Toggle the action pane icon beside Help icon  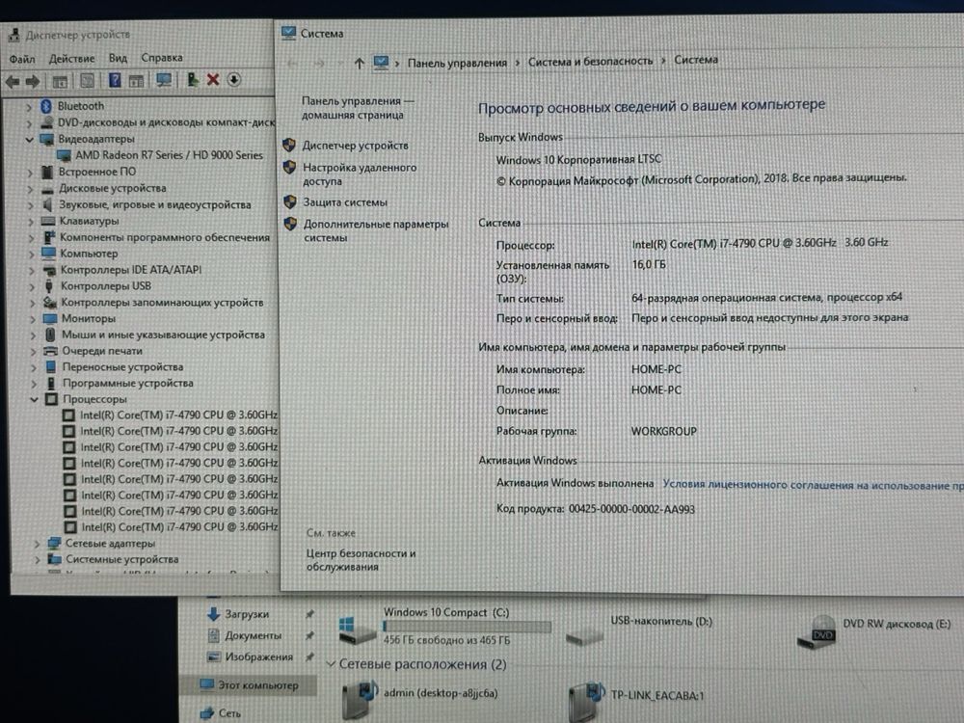coord(136,81)
